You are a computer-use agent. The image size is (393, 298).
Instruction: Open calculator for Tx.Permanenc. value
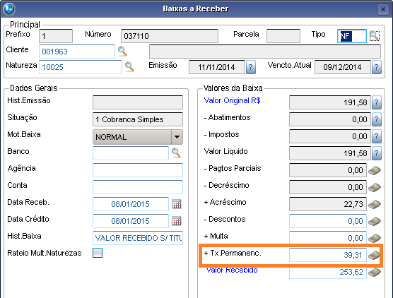(375, 255)
